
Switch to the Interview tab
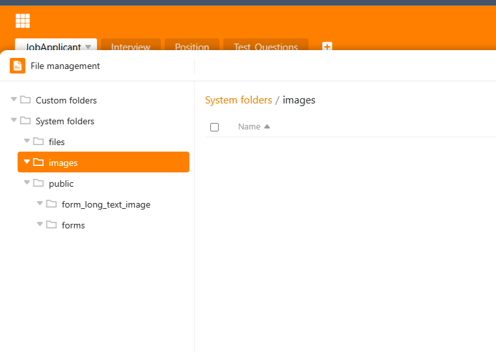[130, 47]
